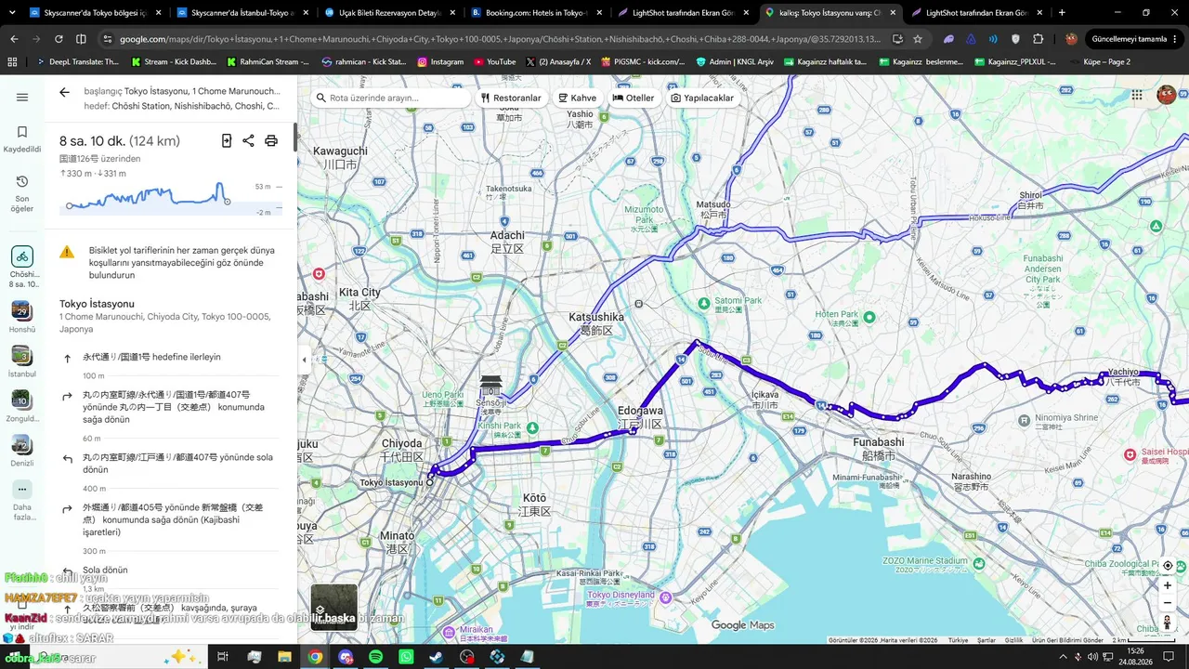Center map on your location
Screen dimensions: 1189x669
pyautogui.click(x=1168, y=566)
